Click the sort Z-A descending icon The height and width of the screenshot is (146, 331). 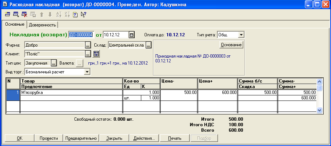coord(67,14)
